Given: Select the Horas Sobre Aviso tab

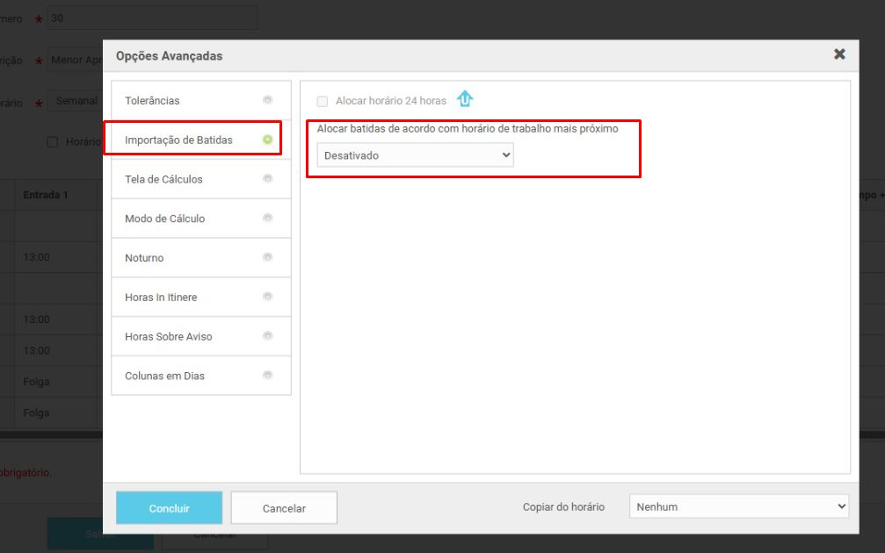Looking at the screenshot, I should coord(168,336).
